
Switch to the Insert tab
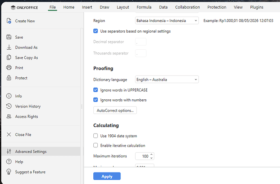(87, 7)
